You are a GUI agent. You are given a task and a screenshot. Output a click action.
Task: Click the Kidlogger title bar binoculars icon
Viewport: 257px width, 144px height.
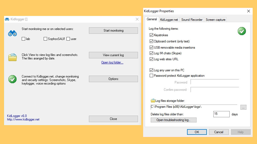[7, 19]
